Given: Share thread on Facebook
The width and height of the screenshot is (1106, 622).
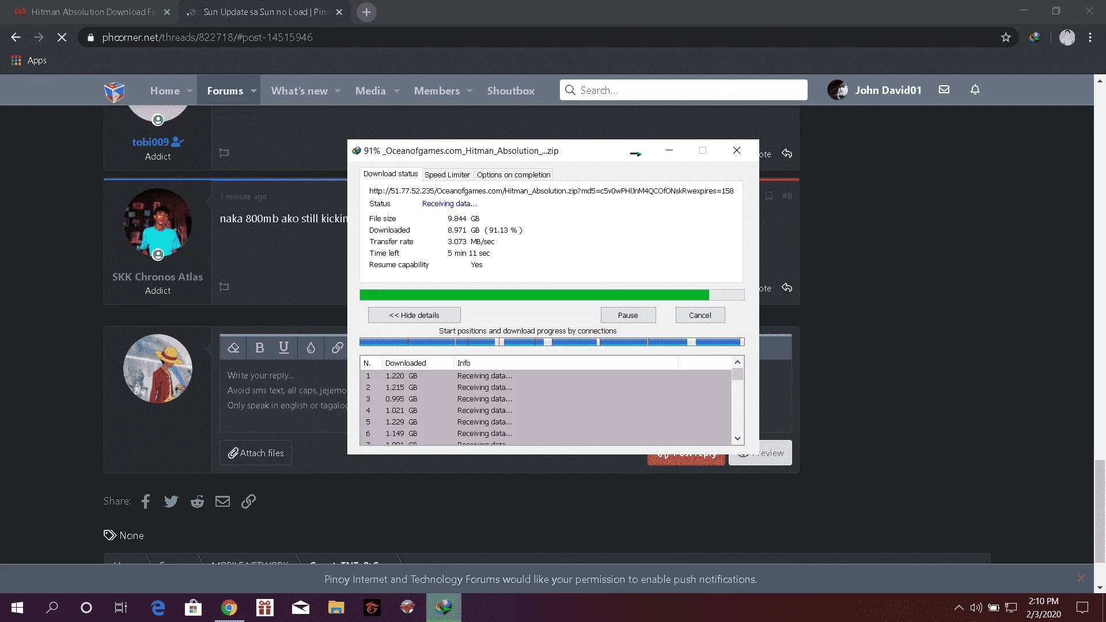Looking at the screenshot, I should pos(146,501).
